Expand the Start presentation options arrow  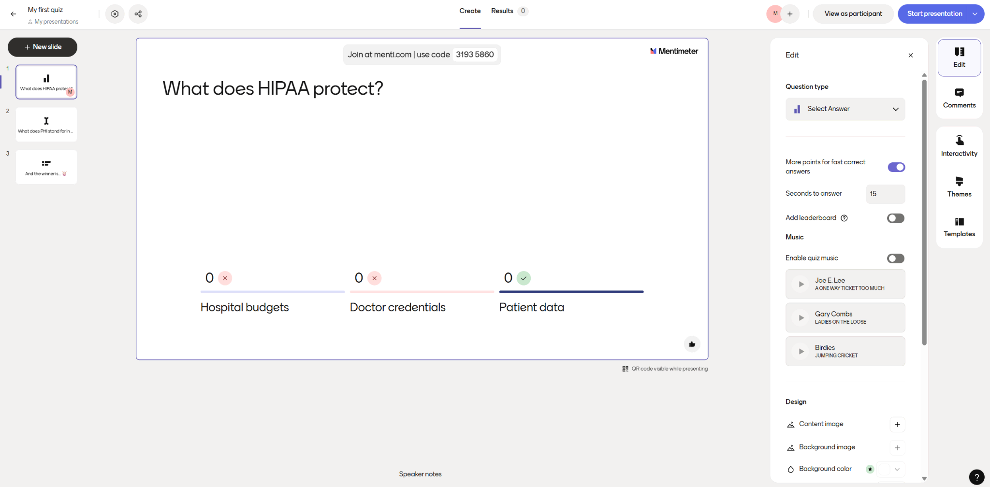click(x=975, y=14)
